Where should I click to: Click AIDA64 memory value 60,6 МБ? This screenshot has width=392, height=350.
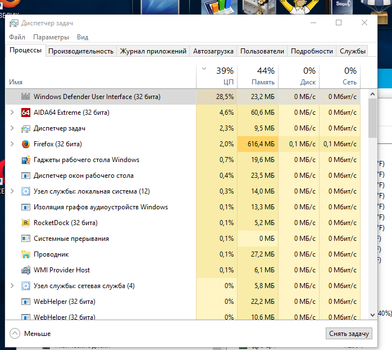(x=262, y=113)
